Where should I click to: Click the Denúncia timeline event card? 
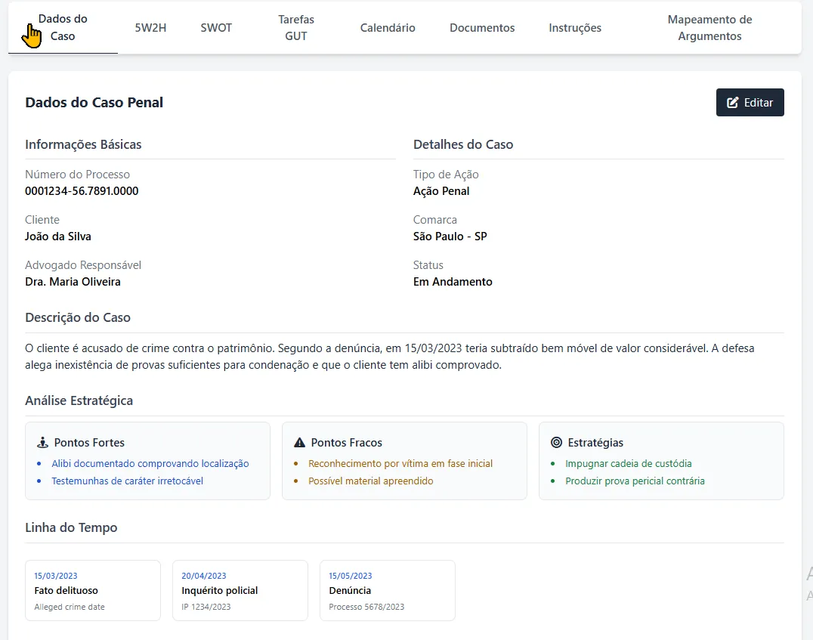pyautogui.click(x=387, y=590)
